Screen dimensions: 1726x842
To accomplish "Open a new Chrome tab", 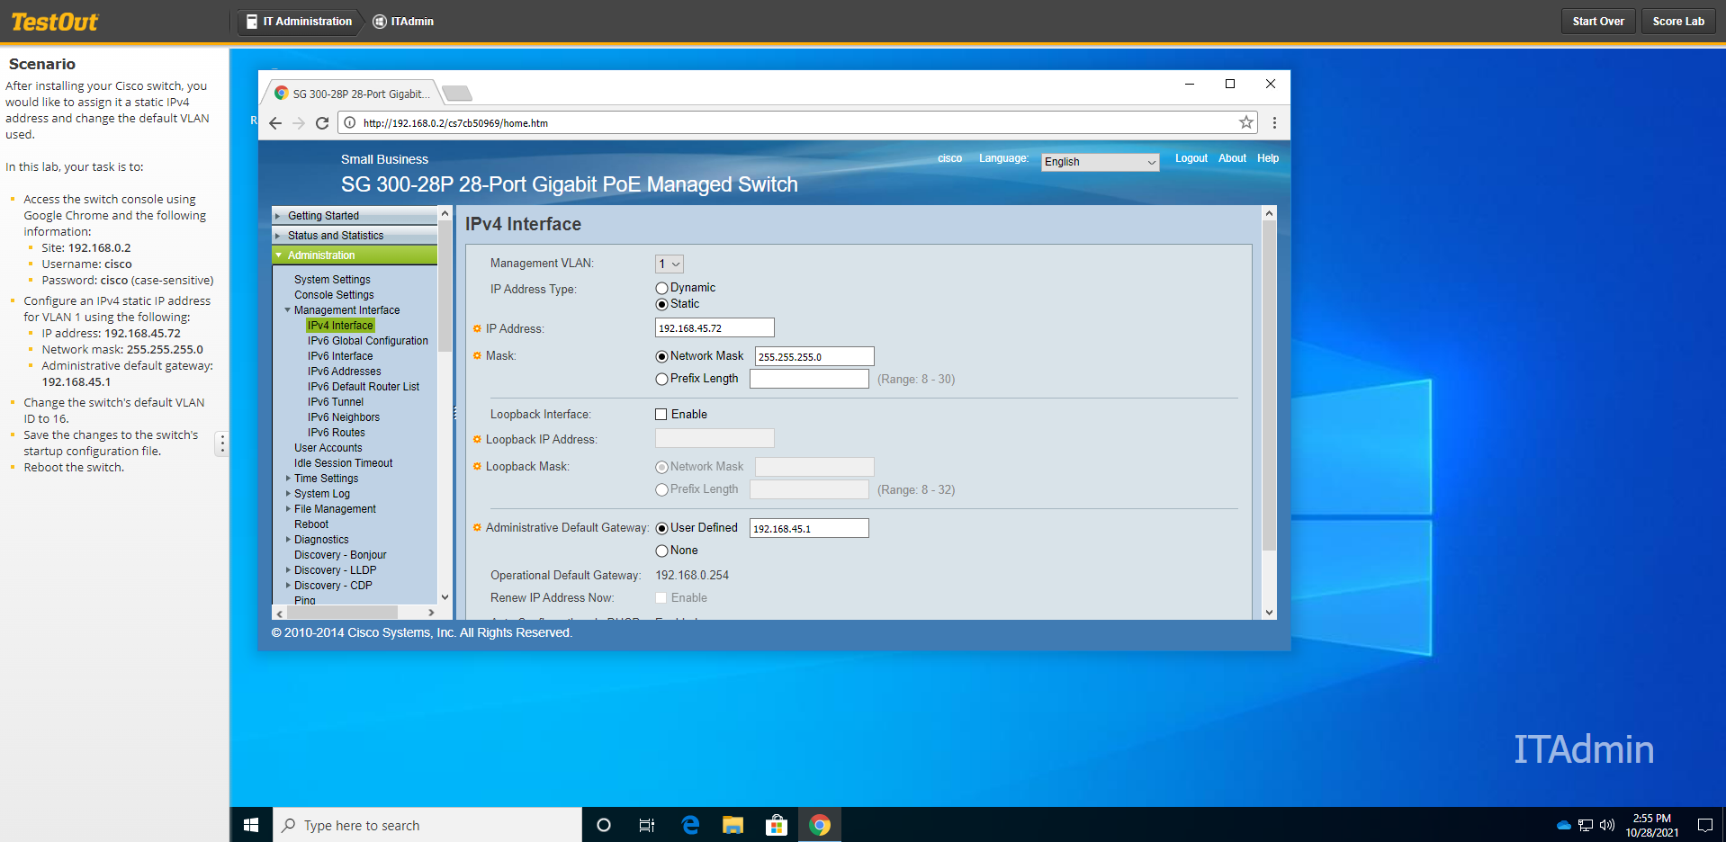I will tap(457, 94).
